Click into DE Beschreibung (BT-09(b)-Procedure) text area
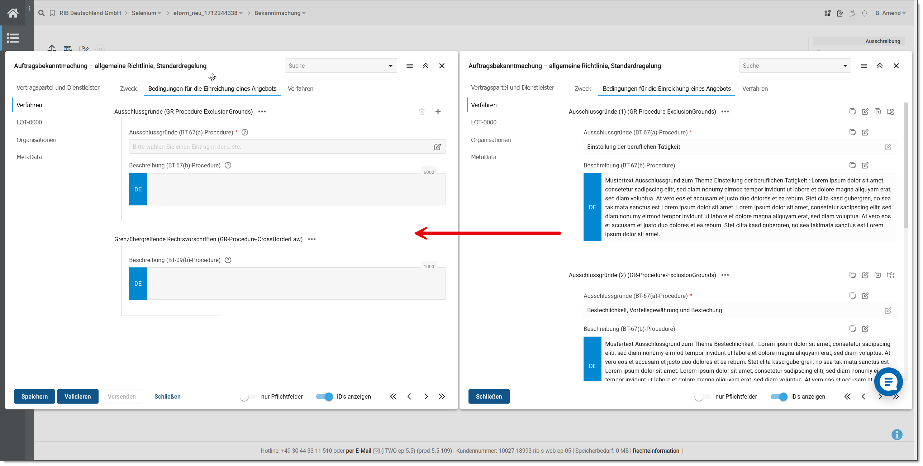This screenshot has height=466, width=923. [296, 284]
